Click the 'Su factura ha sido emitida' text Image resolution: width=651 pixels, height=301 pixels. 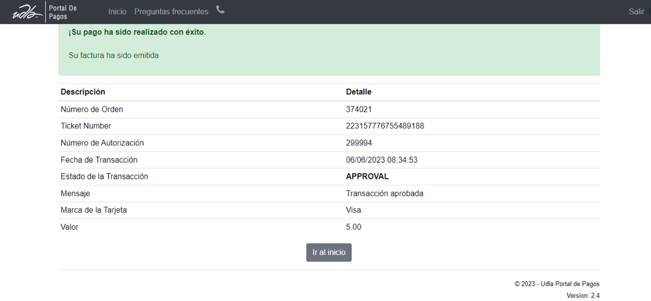(x=114, y=55)
